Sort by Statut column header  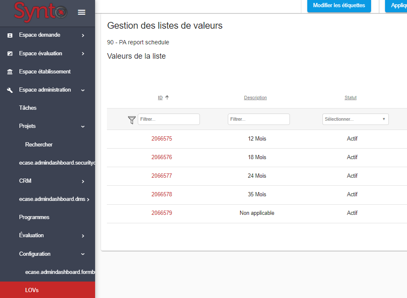tap(350, 98)
